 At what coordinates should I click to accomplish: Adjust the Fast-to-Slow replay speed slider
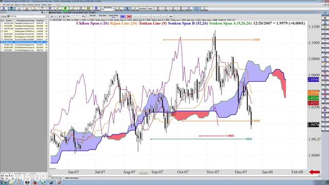pos(76,16)
